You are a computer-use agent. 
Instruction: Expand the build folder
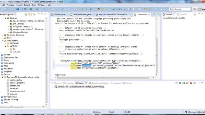pos(2,38)
